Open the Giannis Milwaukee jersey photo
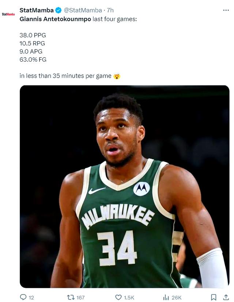Viewport: 234px width, 302px height. [x=124, y=186]
